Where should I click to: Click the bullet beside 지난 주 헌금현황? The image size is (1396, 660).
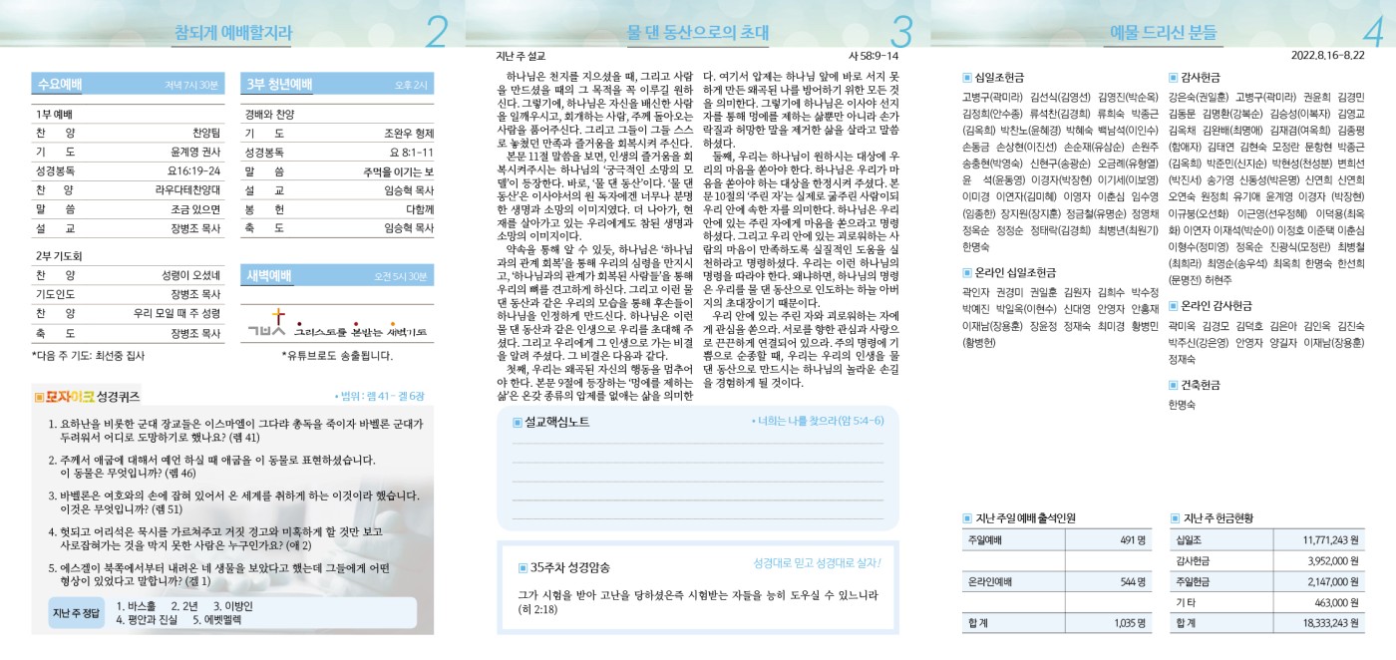coord(1175,518)
